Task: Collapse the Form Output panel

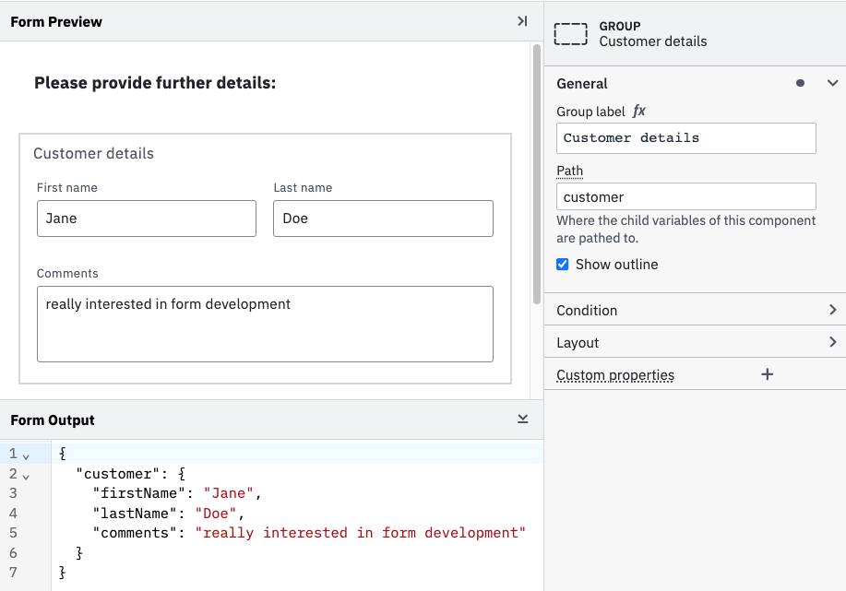Action: [x=522, y=420]
